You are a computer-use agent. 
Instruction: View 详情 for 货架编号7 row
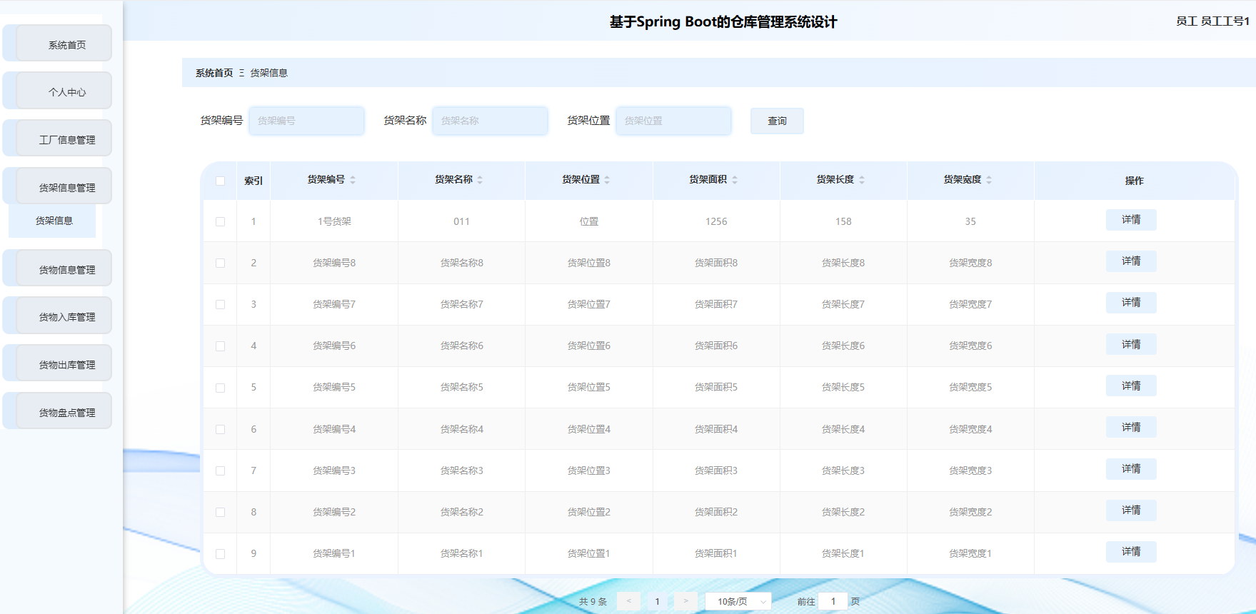coord(1131,303)
